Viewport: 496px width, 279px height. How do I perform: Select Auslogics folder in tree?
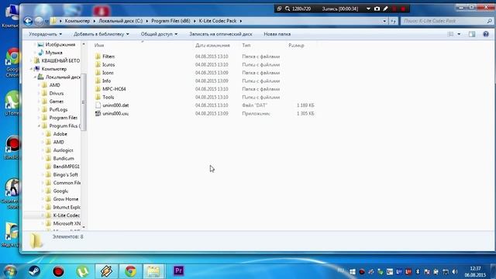coord(63,150)
